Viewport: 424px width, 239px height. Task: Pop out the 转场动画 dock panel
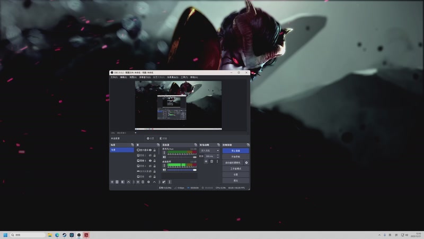click(x=218, y=145)
